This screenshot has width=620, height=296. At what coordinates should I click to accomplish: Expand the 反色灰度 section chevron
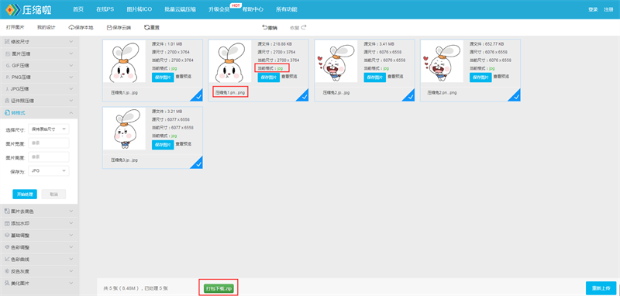(71, 271)
